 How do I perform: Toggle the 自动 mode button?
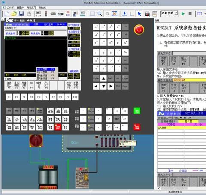click(x=9, y=111)
